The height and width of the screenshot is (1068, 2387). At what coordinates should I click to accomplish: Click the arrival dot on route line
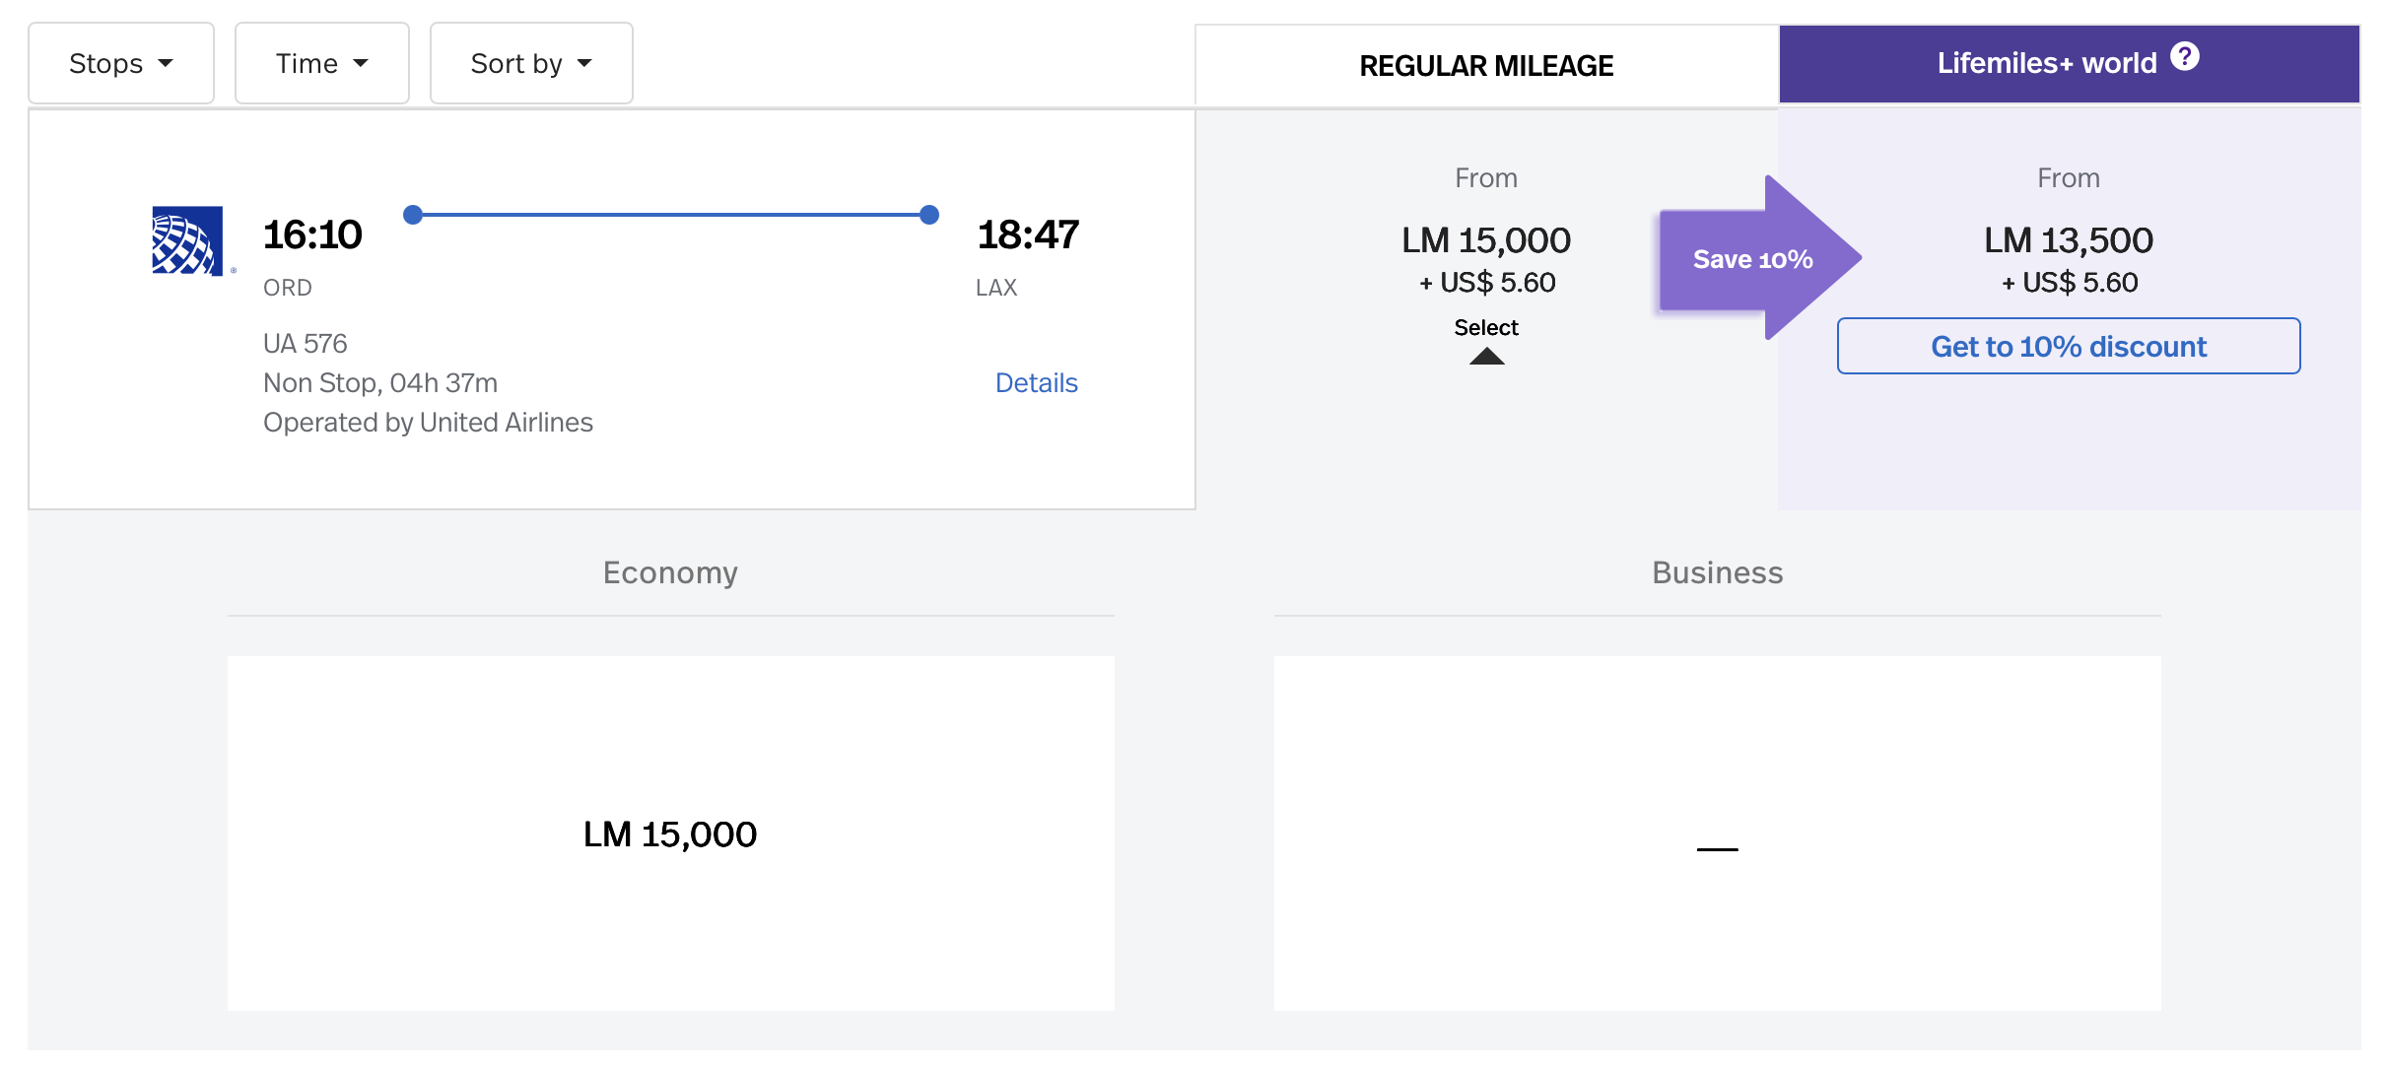coord(928,215)
